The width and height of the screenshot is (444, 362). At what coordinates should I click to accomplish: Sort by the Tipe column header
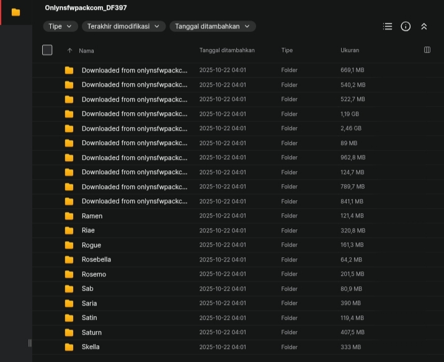[x=286, y=50]
